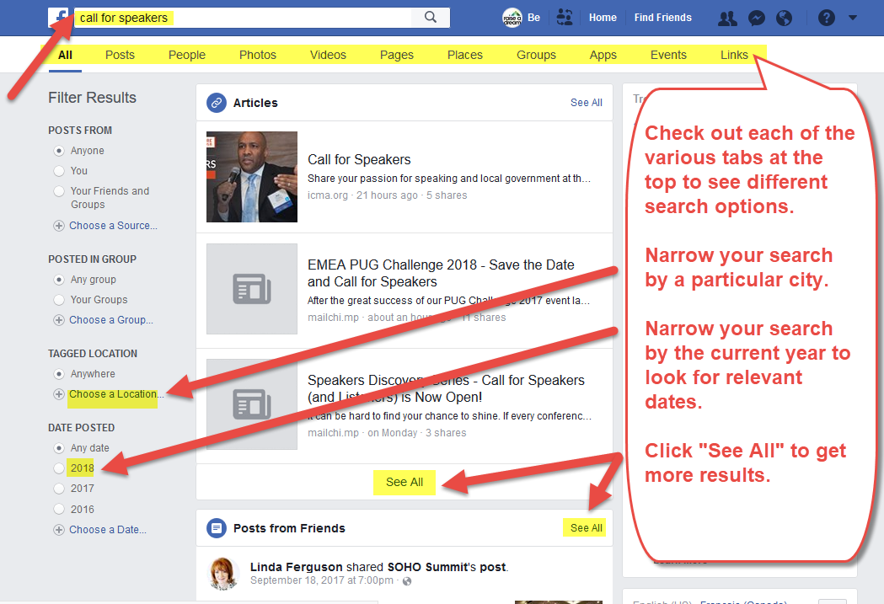Viewport: 884px width, 604px height.
Task: Open Find Friends in top bar
Action: [663, 18]
